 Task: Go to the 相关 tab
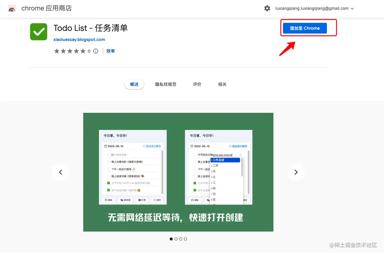pos(222,84)
